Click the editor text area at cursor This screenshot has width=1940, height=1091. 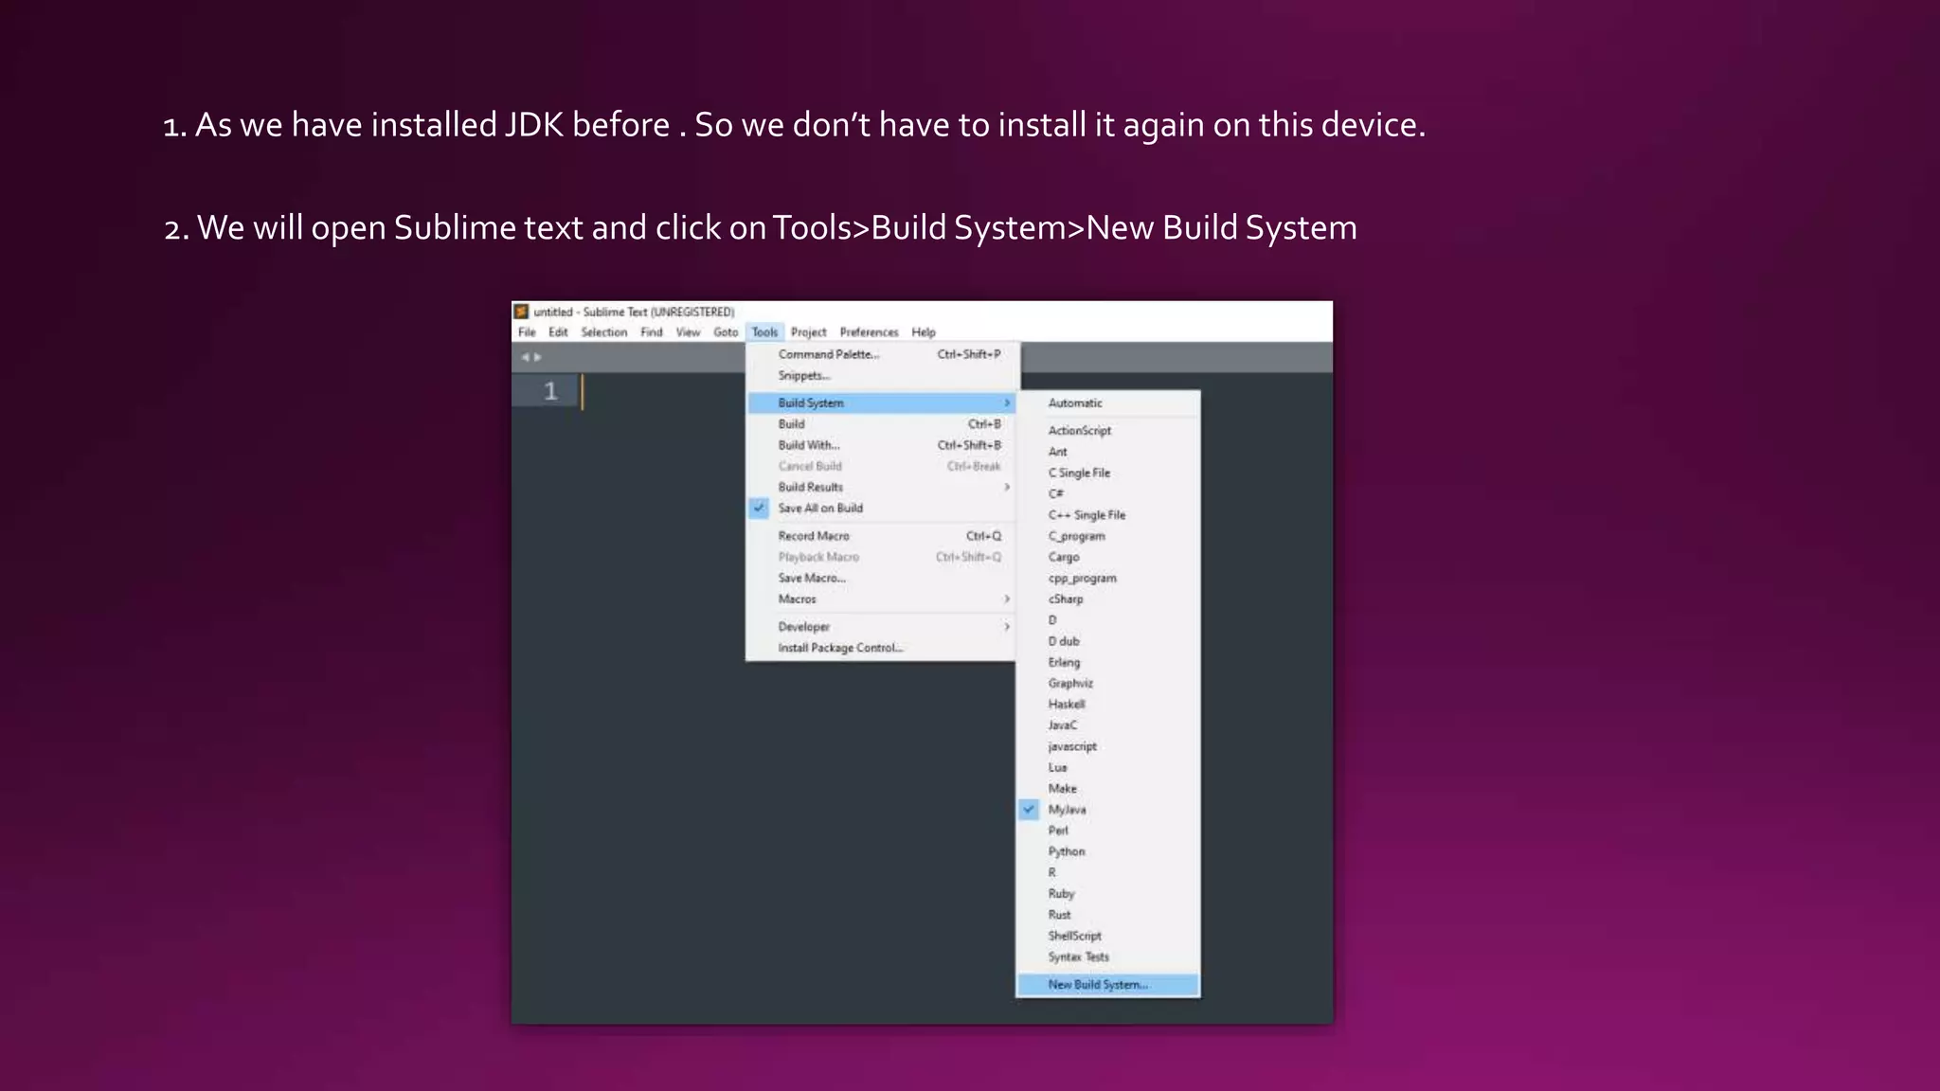[x=583, y=391]
